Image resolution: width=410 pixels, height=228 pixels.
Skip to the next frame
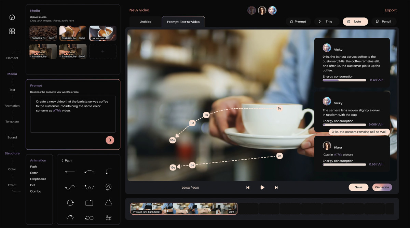click(276, 187)
